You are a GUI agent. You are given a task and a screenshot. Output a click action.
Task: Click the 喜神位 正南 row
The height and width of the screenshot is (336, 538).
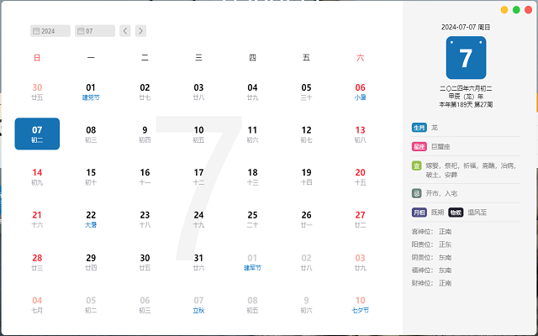[x=431, y=232]
